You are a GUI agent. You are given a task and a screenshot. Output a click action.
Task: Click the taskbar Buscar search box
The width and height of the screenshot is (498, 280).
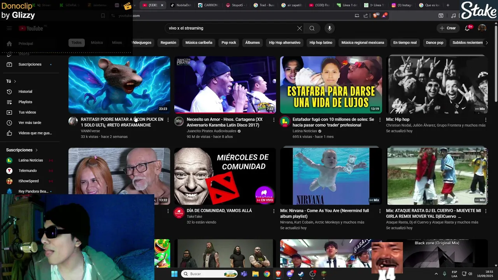point(209,274)
